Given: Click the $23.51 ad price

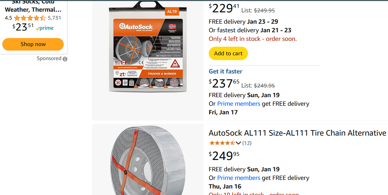Looking at the screenshot, I should click(23, 27).
